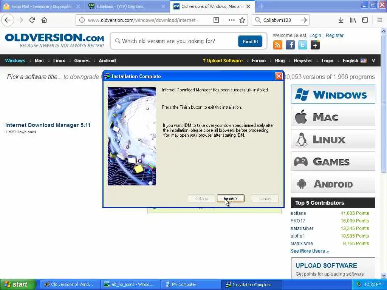
Task: Click the Linux category banner
Action: coord(333,139)
